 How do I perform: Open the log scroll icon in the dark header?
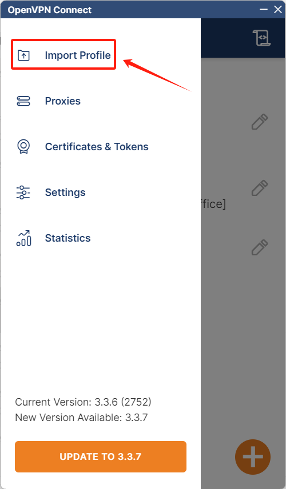pos(261,38)
